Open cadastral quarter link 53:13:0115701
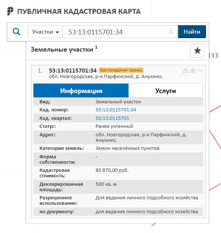221x233 pixels. click(112, 118)
